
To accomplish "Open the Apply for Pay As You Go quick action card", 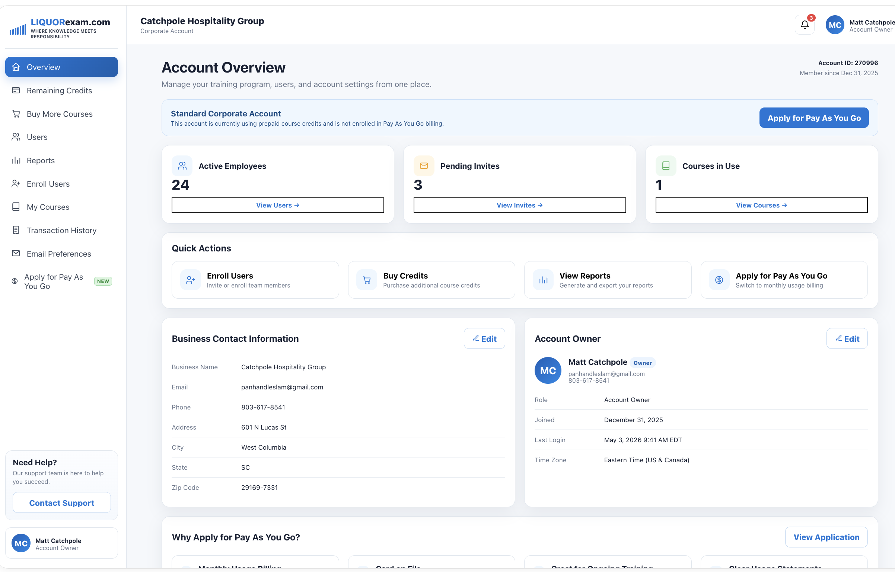I will (784, 280).
